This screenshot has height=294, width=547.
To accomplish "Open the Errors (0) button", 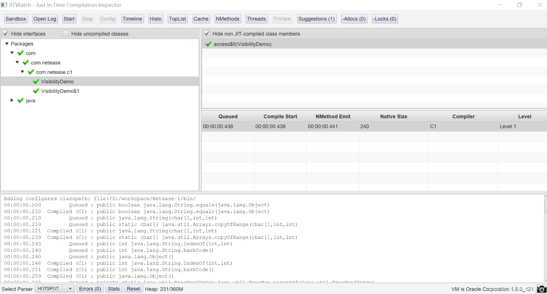I will 90,289.
